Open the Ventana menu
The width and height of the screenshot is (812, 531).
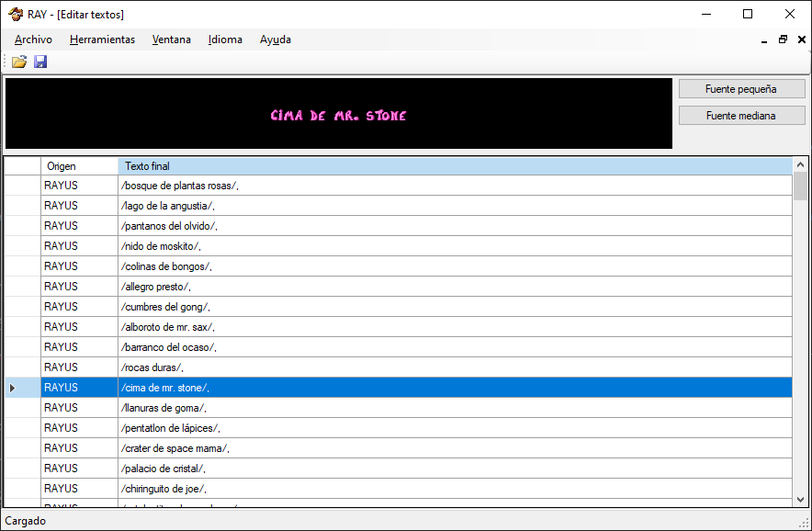pyautogui.click(x=172, y=40)
